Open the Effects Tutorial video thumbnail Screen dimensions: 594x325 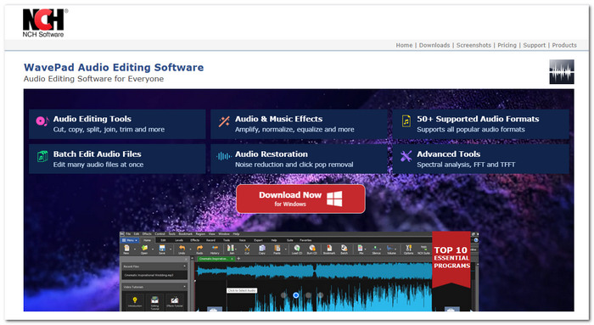point(175,302)
